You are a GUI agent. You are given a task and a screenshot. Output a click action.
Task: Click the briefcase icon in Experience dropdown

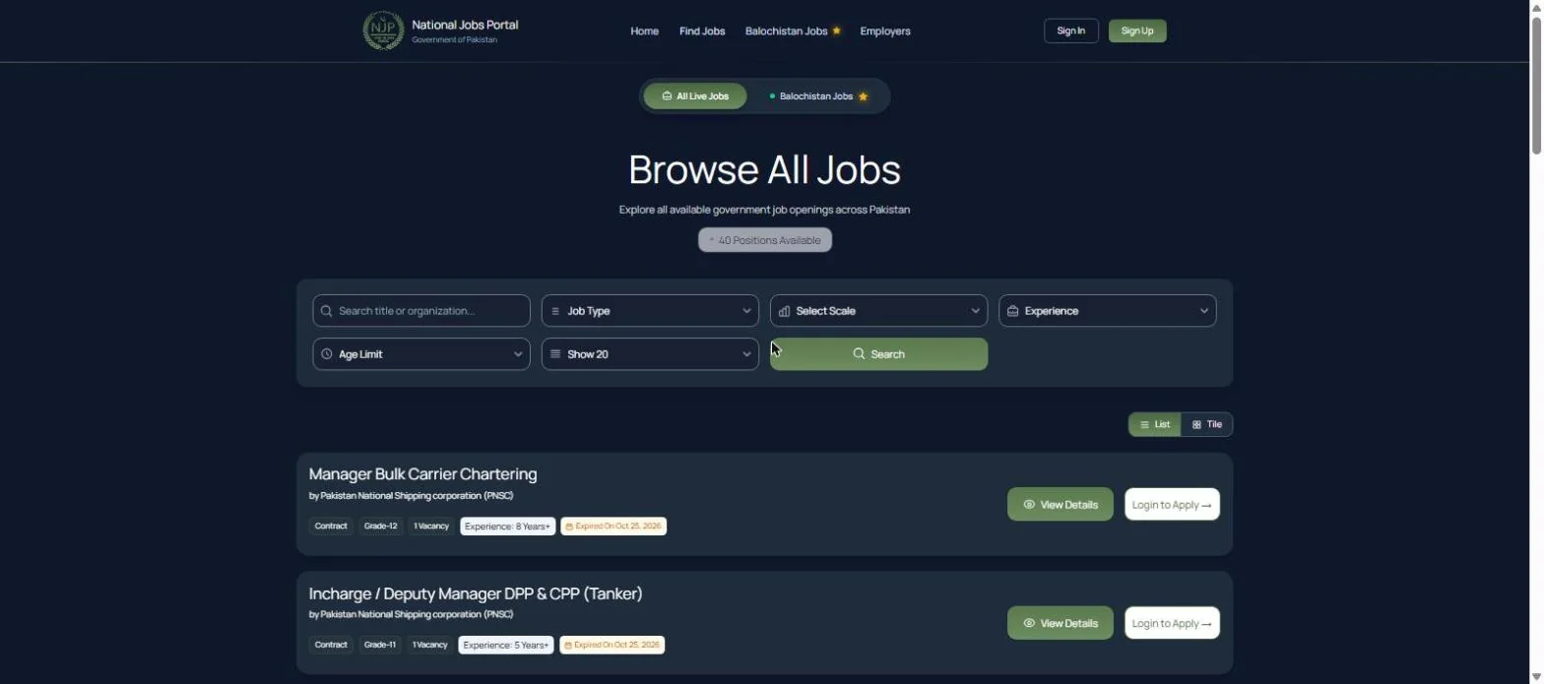[1012, 311]
